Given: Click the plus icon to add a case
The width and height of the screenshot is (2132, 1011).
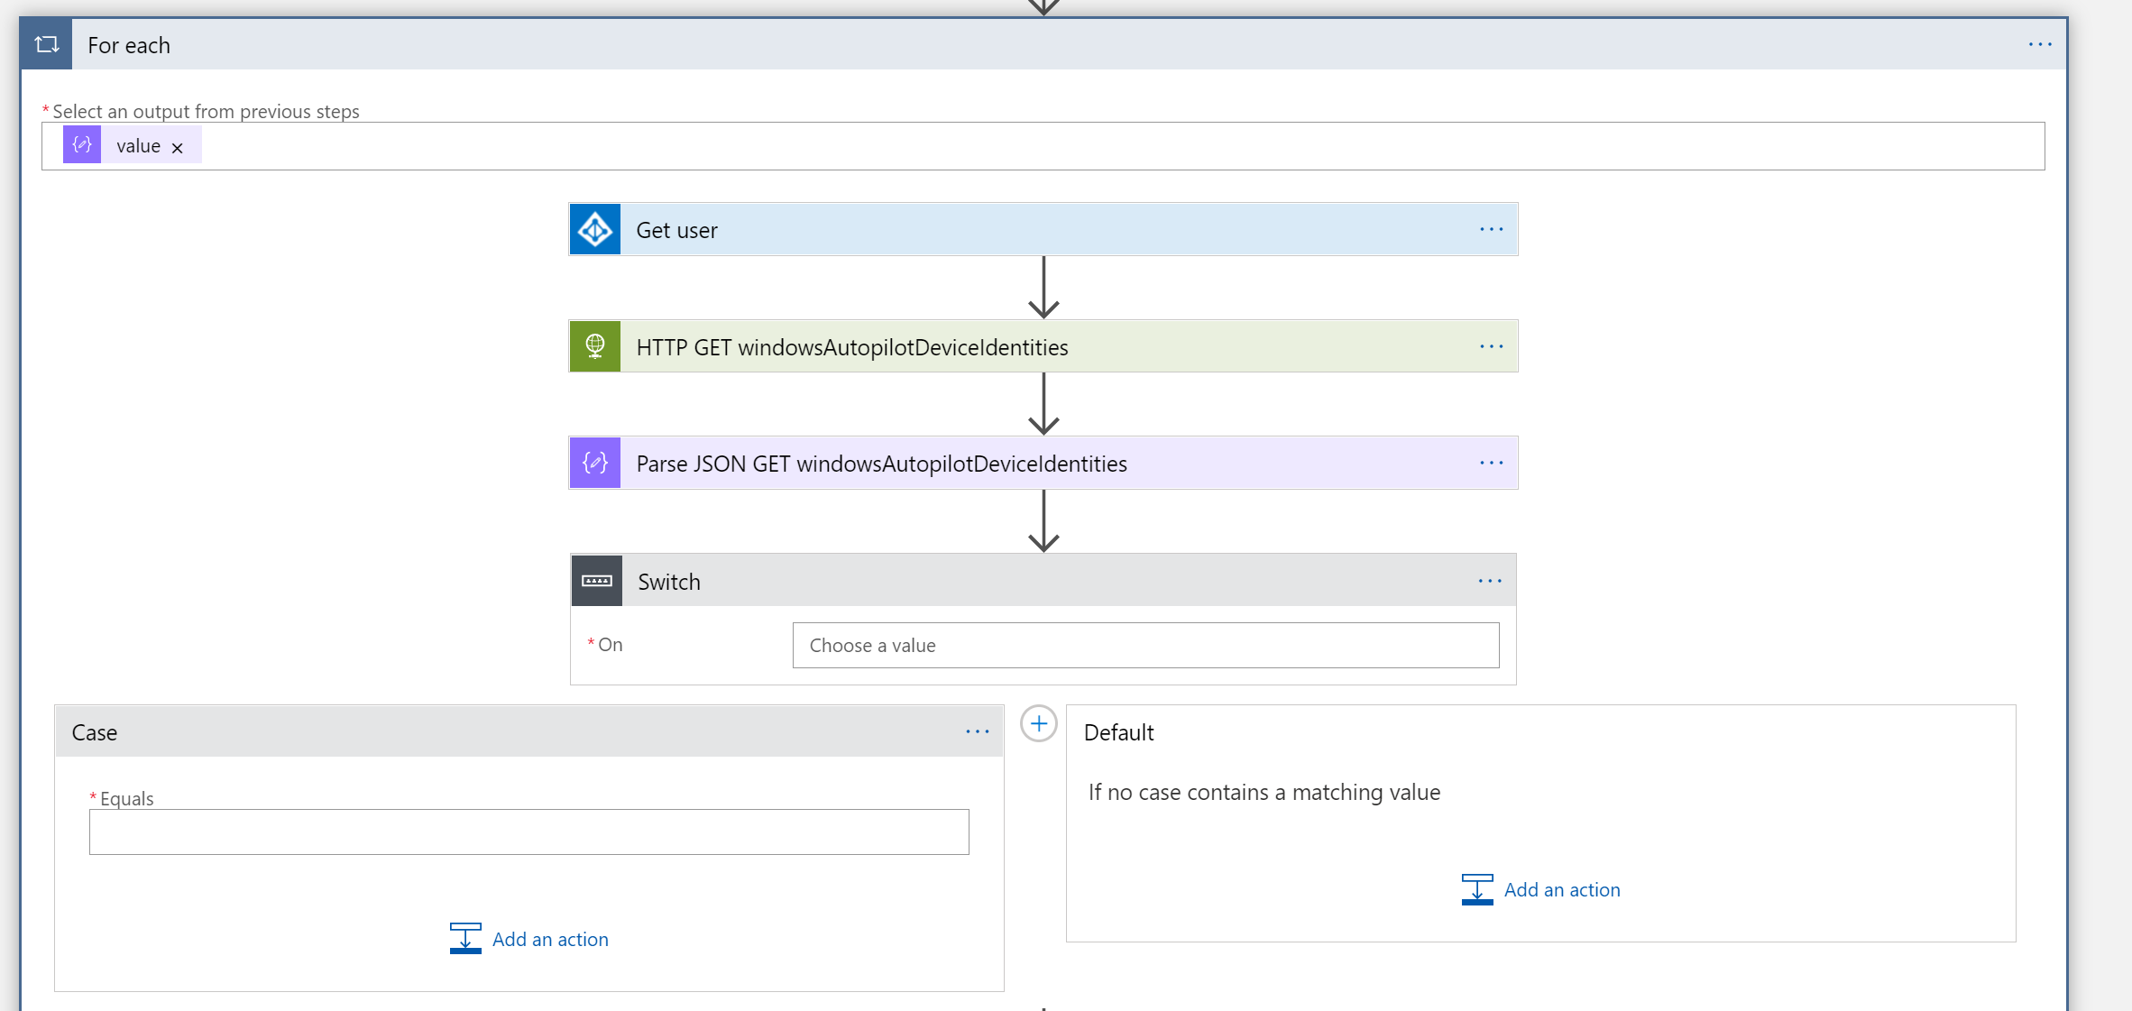Looking at the screenshot, I should point(1038,723).
